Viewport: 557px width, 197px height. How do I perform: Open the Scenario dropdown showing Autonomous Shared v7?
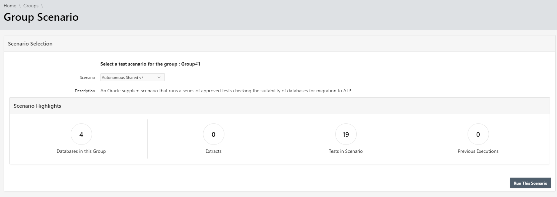[x=129, y=78]
